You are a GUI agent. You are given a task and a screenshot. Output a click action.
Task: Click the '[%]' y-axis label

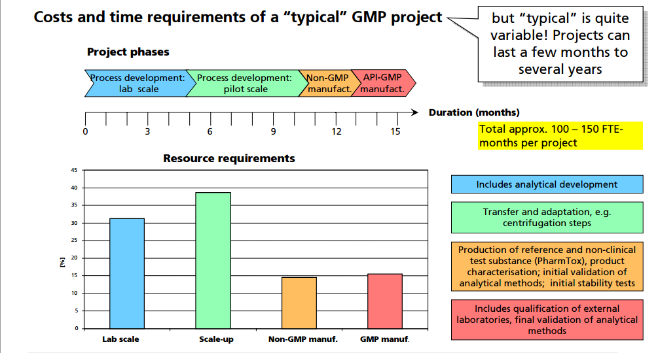pyautogui.click(x=63, y=263)
